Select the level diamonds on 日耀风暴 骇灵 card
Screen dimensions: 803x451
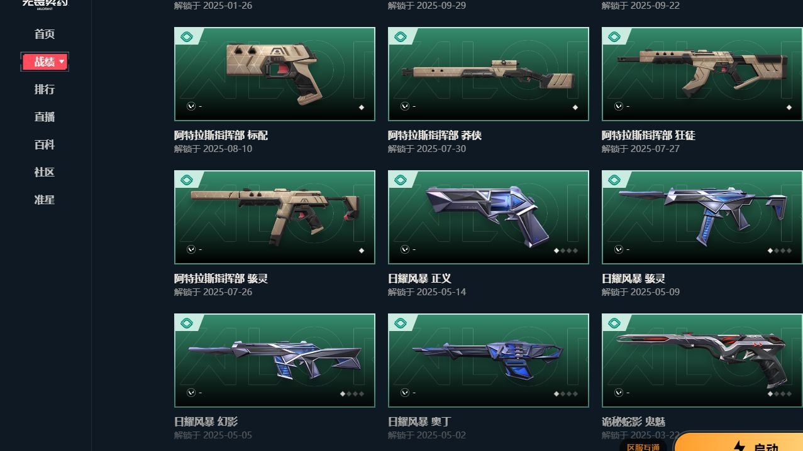(x=778, y=251)
